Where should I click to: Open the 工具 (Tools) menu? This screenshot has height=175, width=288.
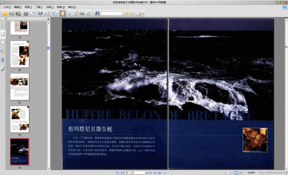click(x=39, y=7)
